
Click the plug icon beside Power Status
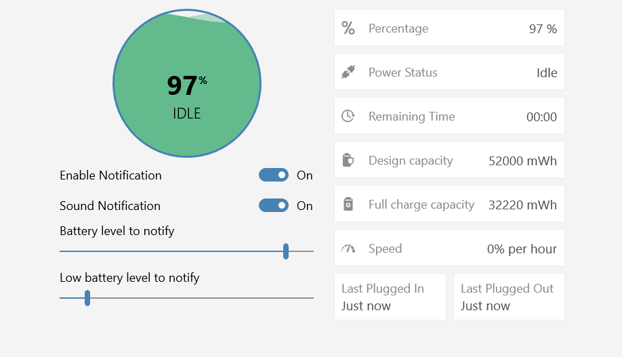click(x=348, y=72)
